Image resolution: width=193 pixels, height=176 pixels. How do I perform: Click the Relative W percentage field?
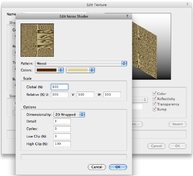(x=112, y=94)
